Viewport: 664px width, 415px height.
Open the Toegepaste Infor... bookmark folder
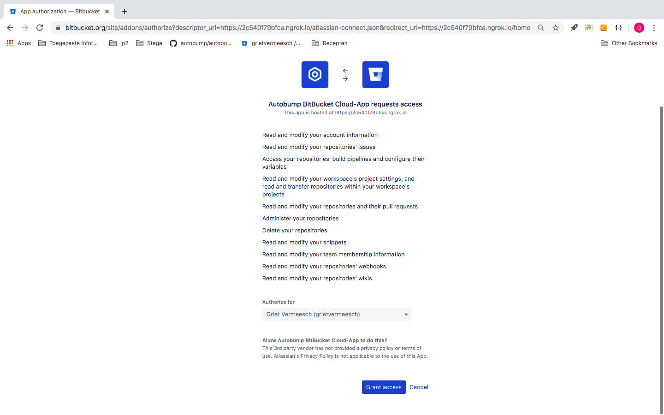[68, 43]
